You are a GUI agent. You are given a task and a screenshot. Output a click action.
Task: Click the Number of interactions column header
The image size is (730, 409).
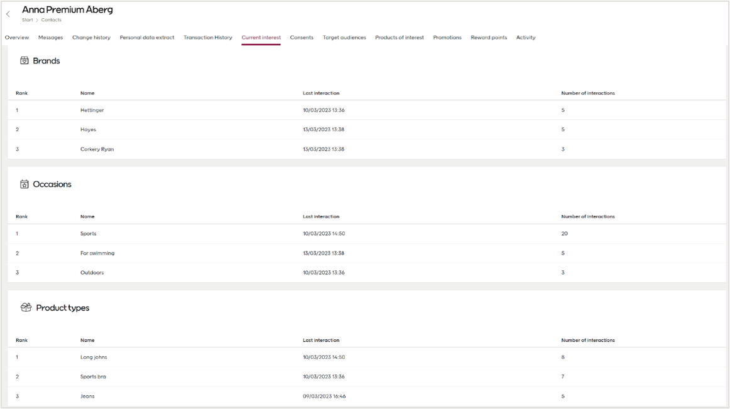click(x=588, y=93)
